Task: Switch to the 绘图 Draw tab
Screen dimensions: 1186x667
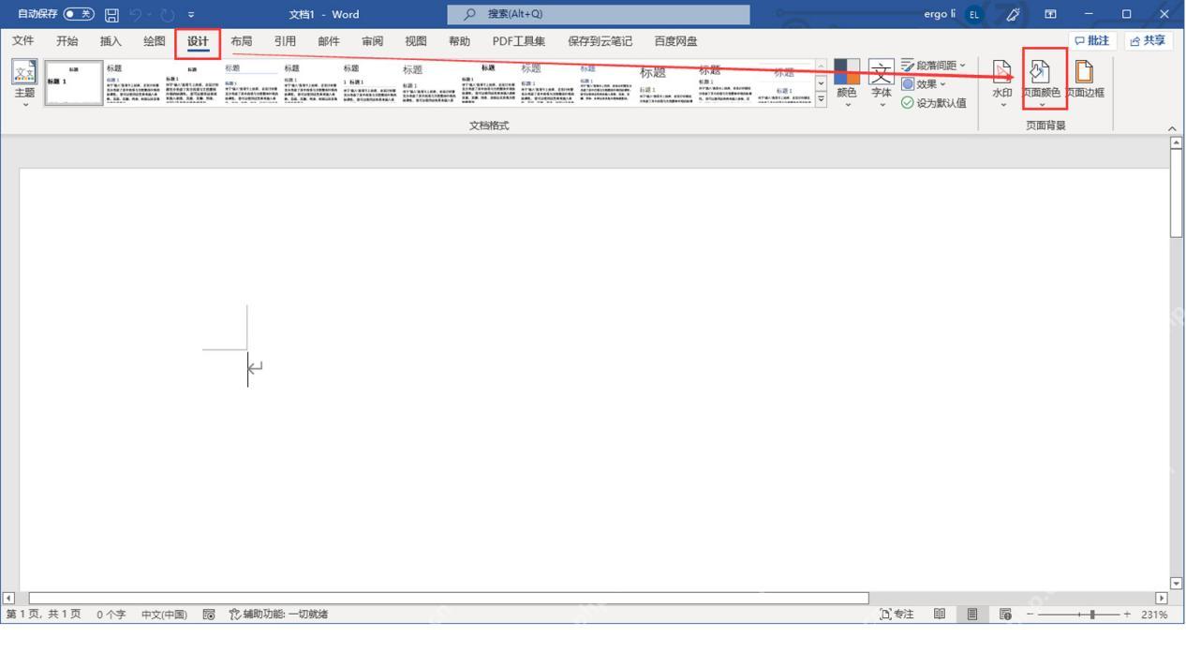Action: click(155, 40)
